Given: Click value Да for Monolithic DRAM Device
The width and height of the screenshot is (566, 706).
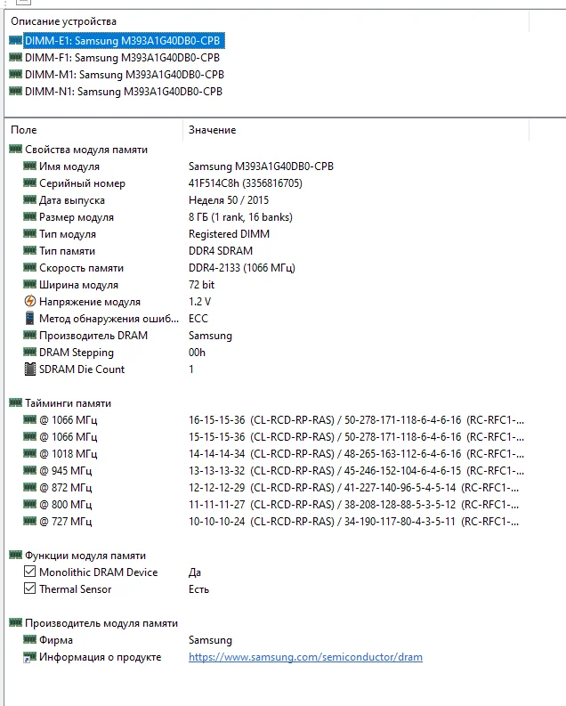Looking at the screenshot, I should (x=195, y=572).
